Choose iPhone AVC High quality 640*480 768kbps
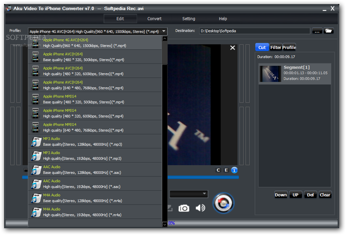This screenshot has height=235, width=346. 95,85
